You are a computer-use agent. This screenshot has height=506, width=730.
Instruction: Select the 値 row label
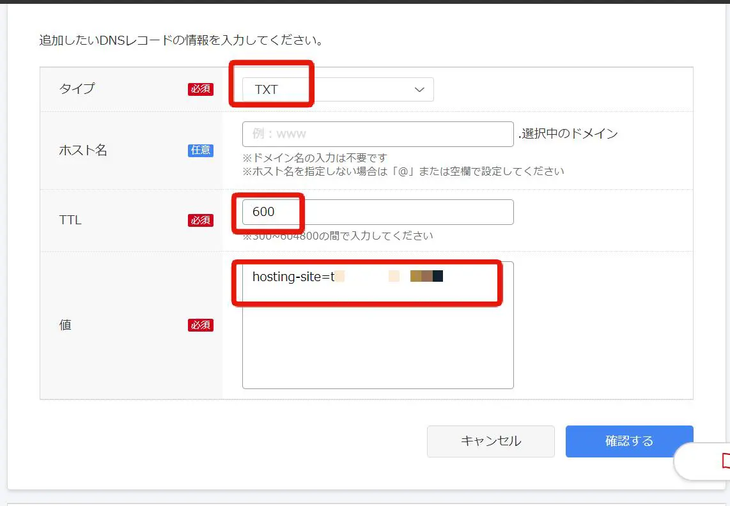[65, 325]
